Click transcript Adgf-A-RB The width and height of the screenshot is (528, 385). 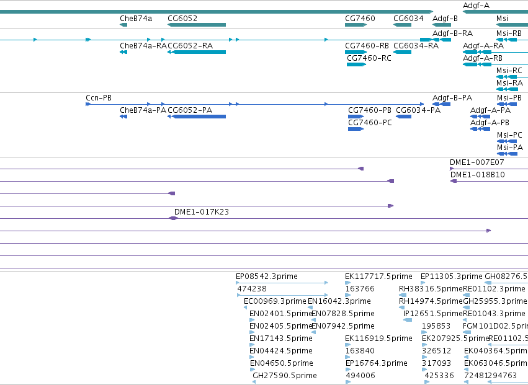[483, 58]
